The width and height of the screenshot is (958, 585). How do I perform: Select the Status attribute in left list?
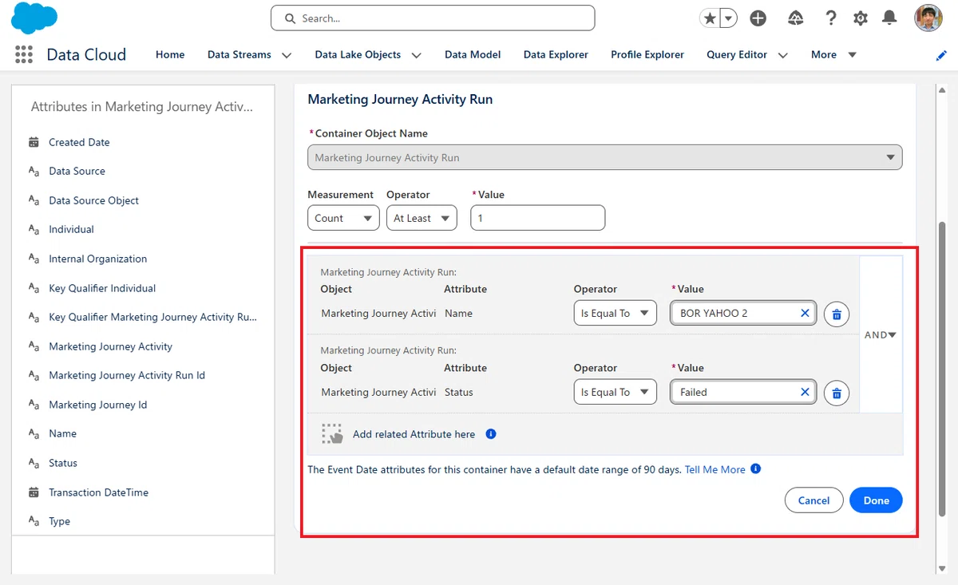click(63, 463)
